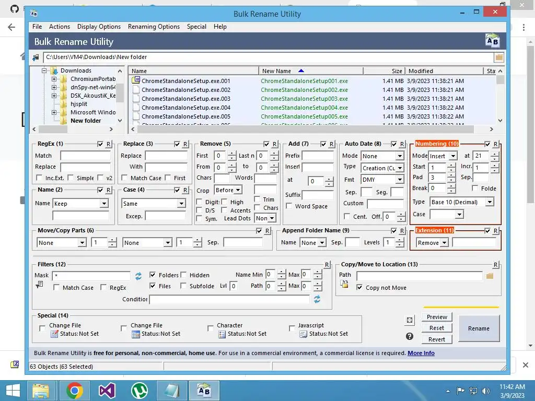The height and width of the screenshot is (401, 535).
Task: Increase the Numbering Start stepper value
Action: (451, 164)
